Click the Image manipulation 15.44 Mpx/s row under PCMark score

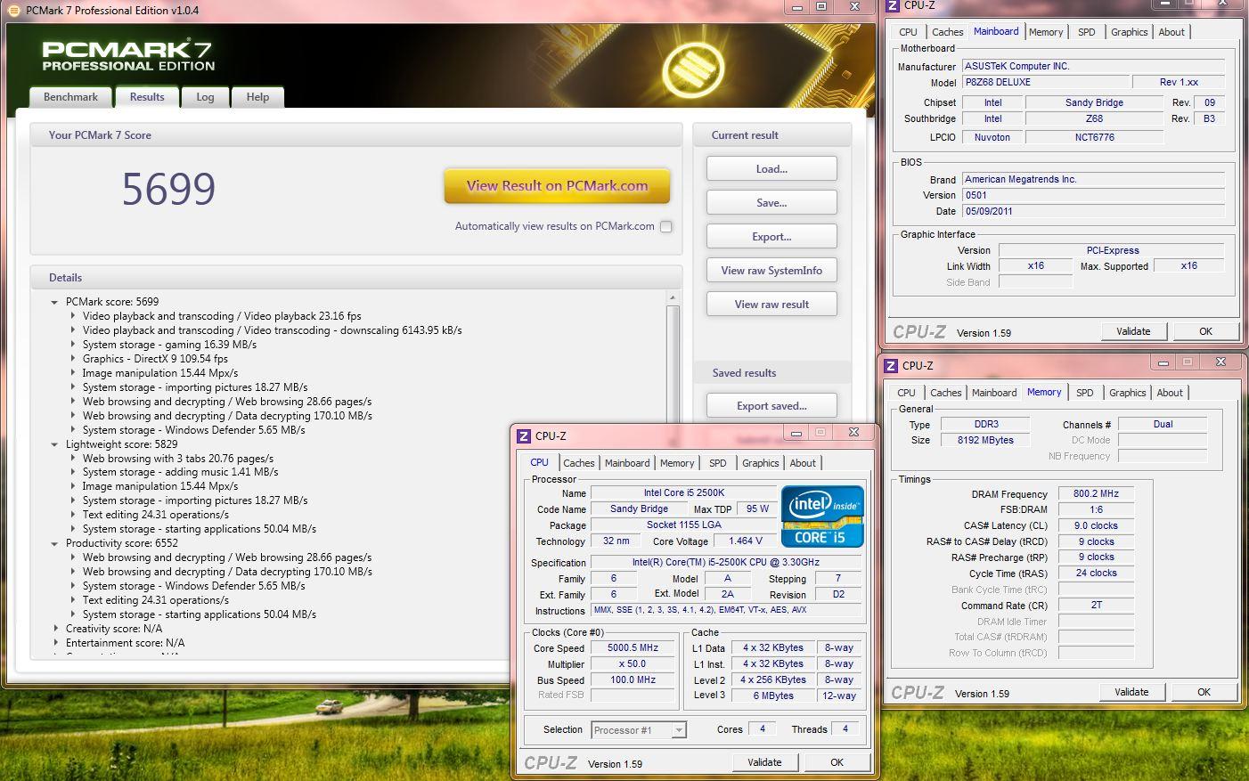[160, 373]
